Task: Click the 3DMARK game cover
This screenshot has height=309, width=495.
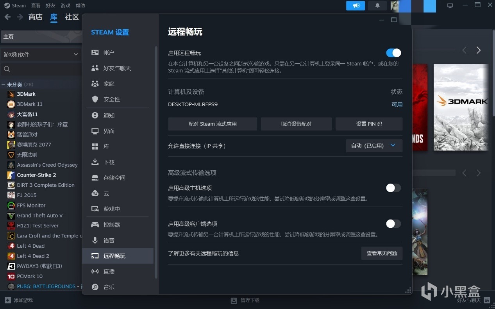Action: tap(461, 107)
